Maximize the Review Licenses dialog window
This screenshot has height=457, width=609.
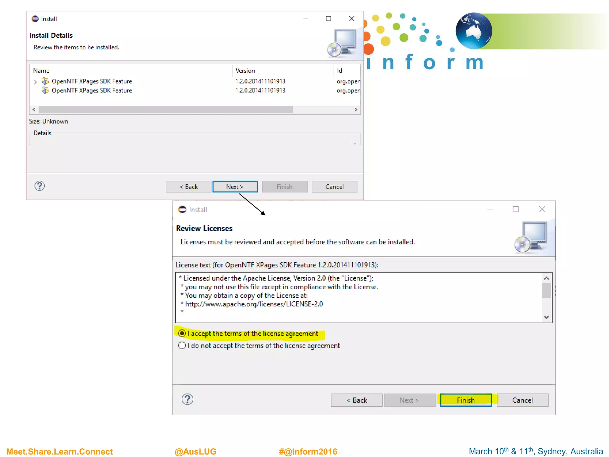[516, 209]
